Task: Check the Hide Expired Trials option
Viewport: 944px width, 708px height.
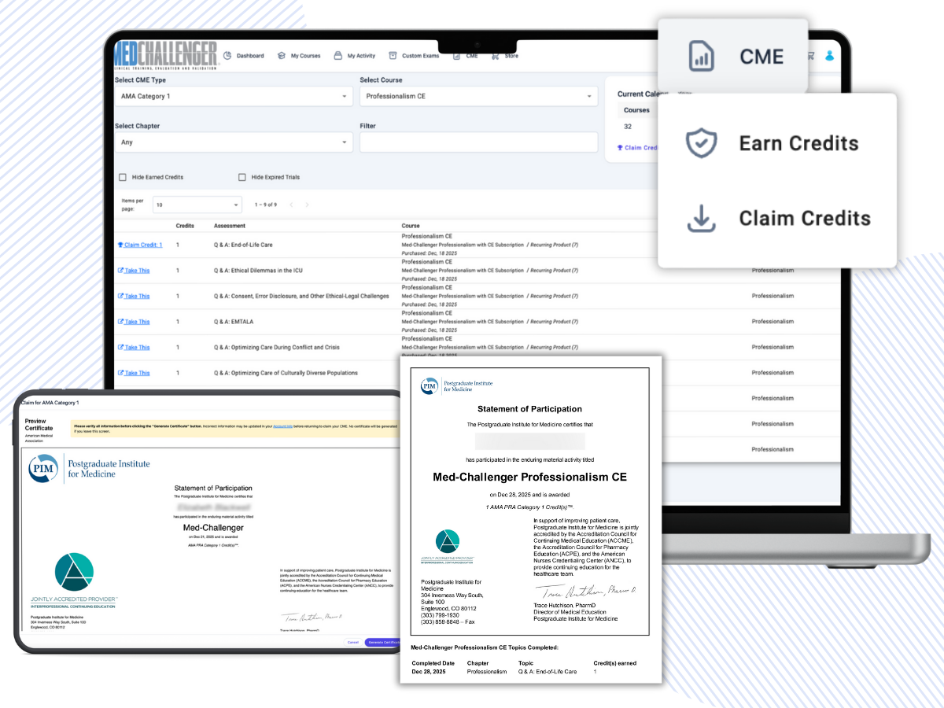Action: [242, 177]
